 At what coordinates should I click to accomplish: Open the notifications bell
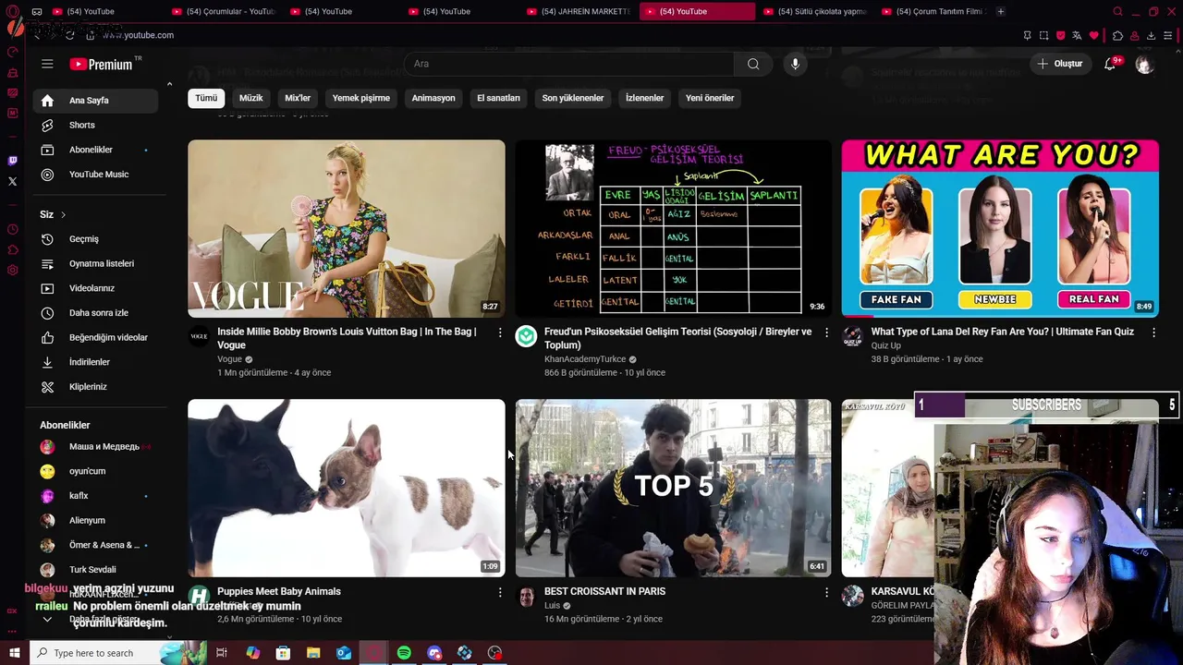tap(1110, 64)
